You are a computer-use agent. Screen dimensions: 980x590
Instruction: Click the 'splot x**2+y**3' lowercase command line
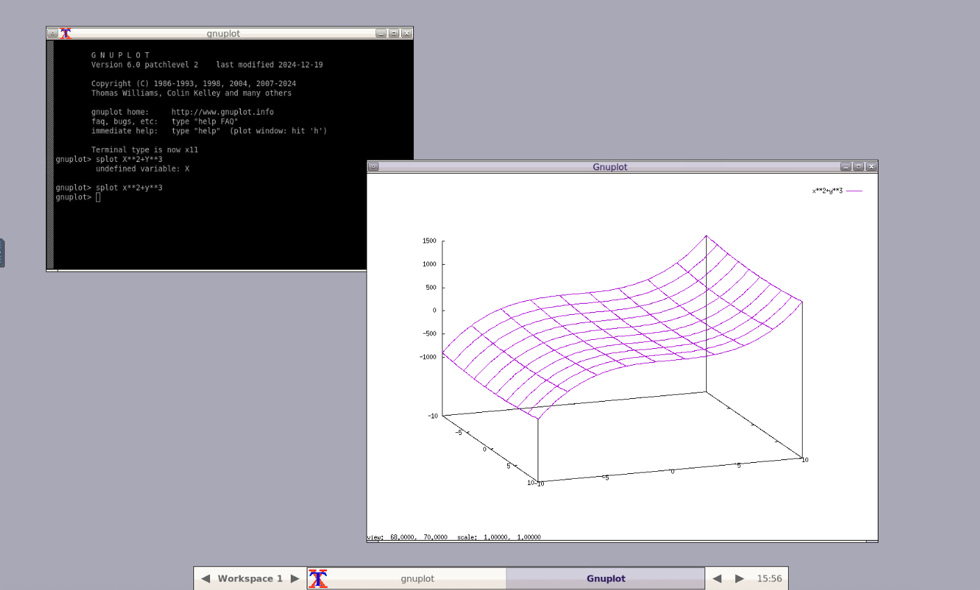129,188
